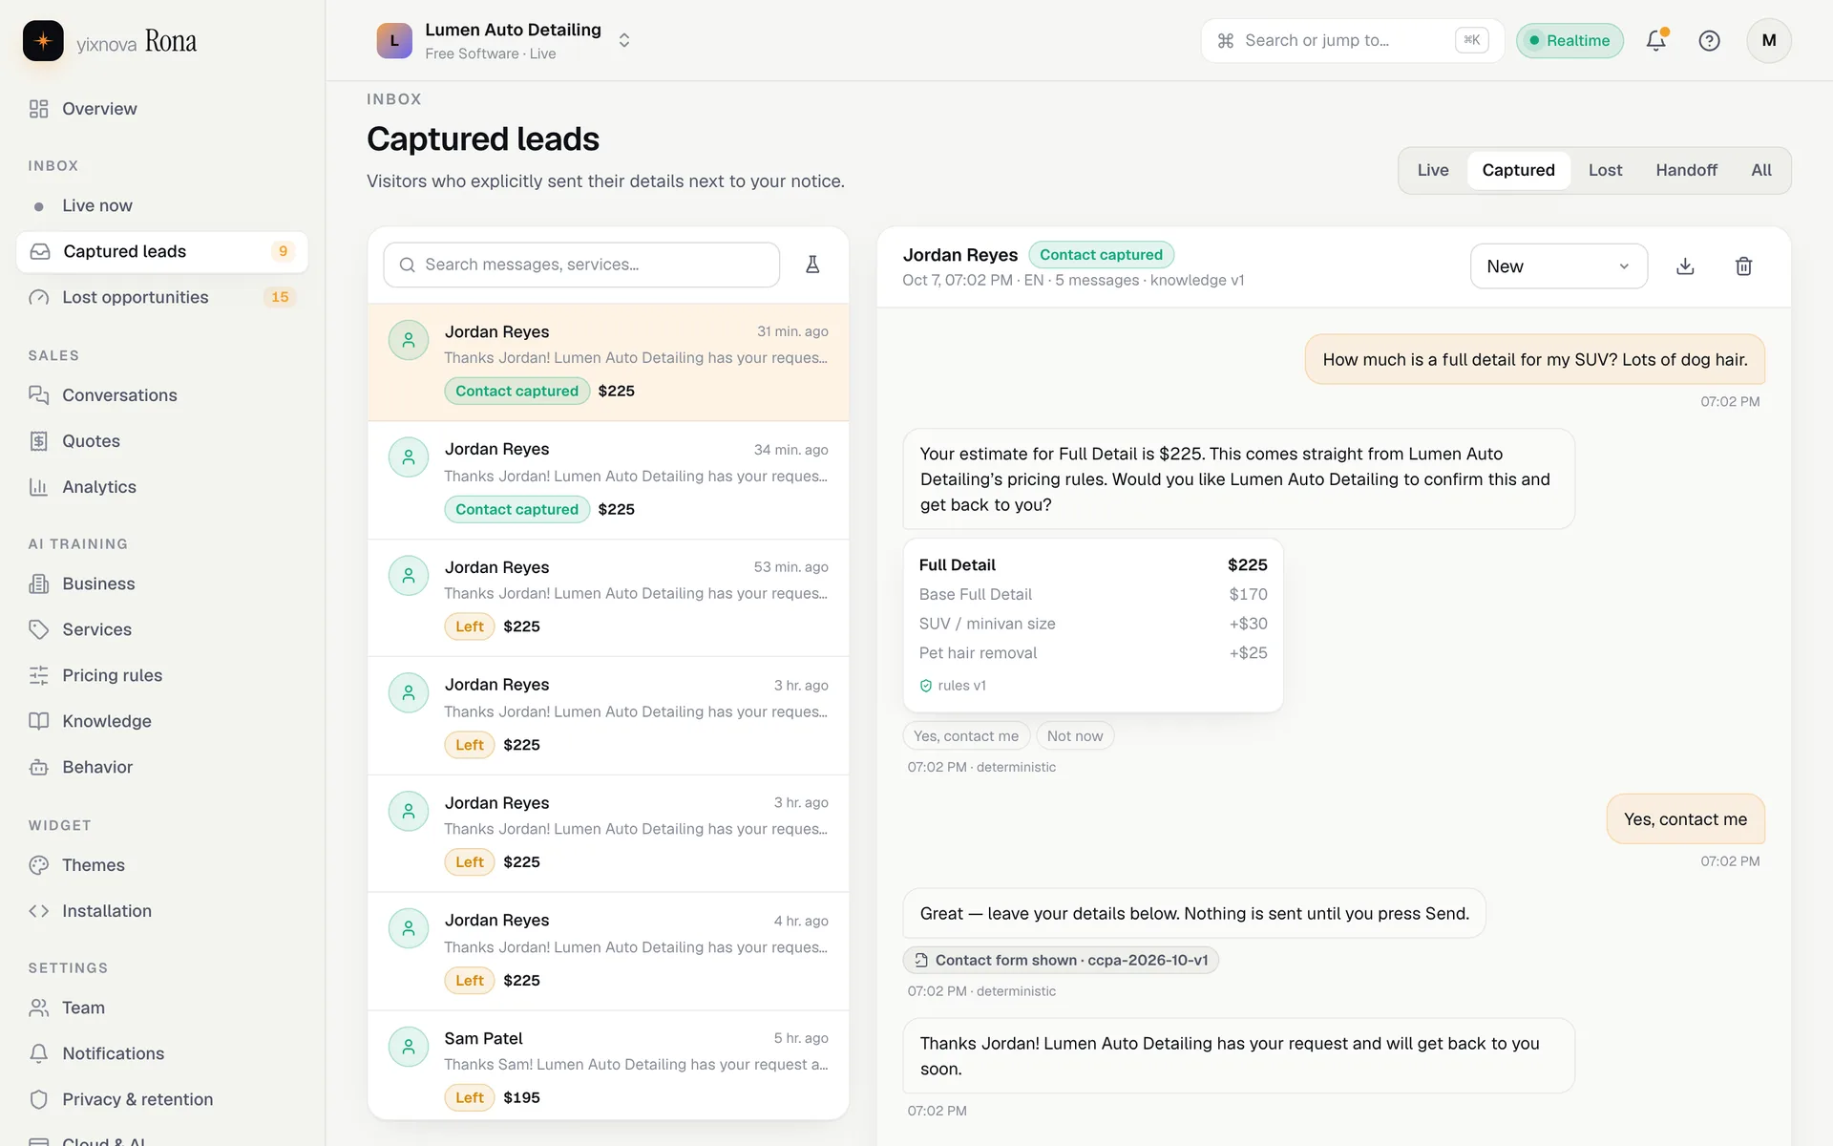Open the help question mark icon
Image resolution: width=1833 pixels, height=1146 pixels.
[x=1709, y=40]
